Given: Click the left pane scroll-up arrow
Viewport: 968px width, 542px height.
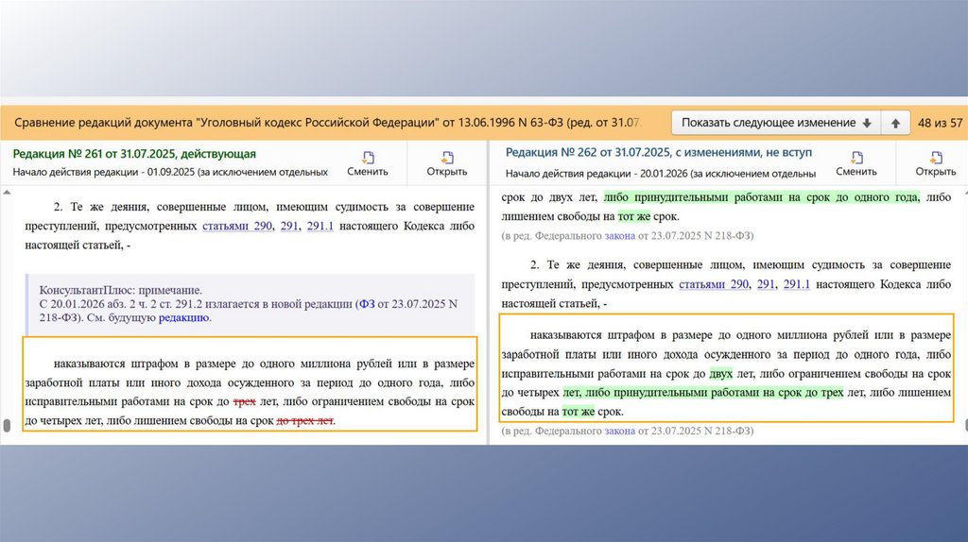Looking at the screenshot, I should 7,193.
